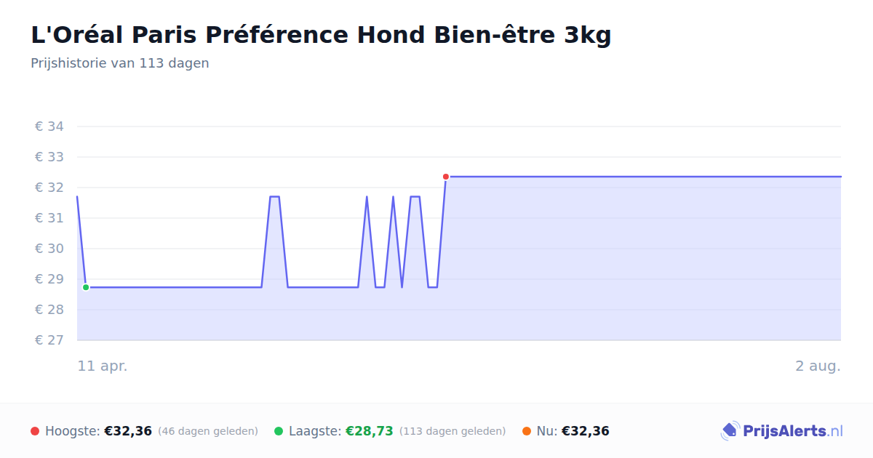Click the 2 aug. end date label
This screenshot has width=873, height=458.
coord(818,366)
